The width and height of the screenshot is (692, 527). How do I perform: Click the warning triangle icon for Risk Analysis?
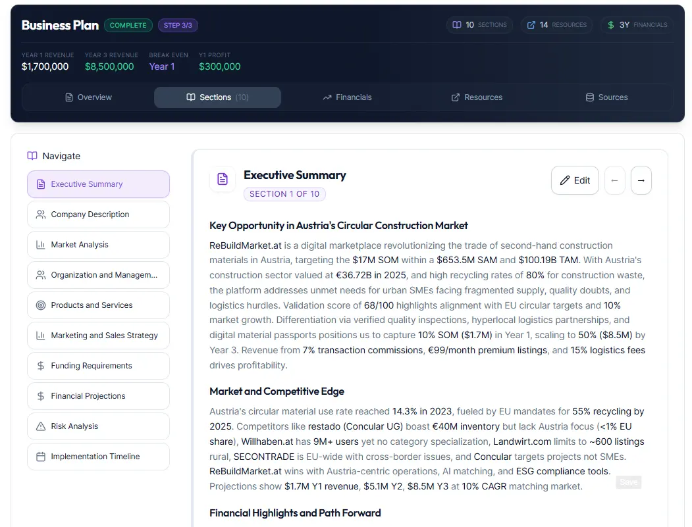pos(41,426)
